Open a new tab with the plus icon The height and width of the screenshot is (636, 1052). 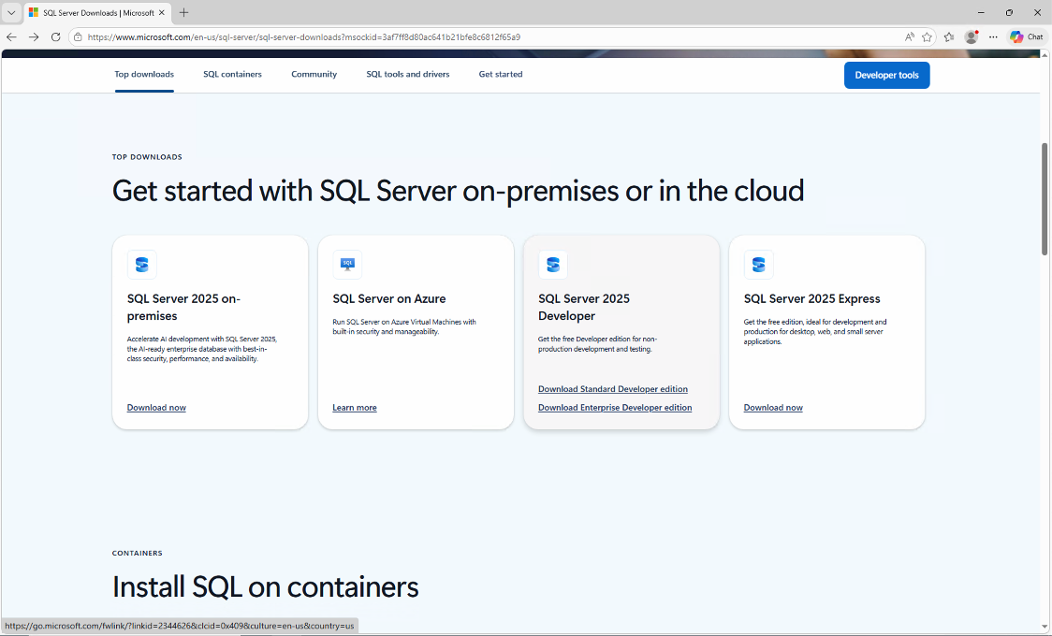point(183,13)
